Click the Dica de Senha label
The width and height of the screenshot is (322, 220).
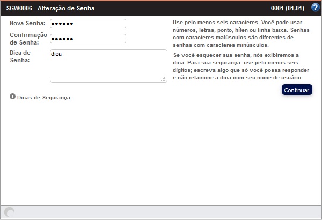coord(21,56)
